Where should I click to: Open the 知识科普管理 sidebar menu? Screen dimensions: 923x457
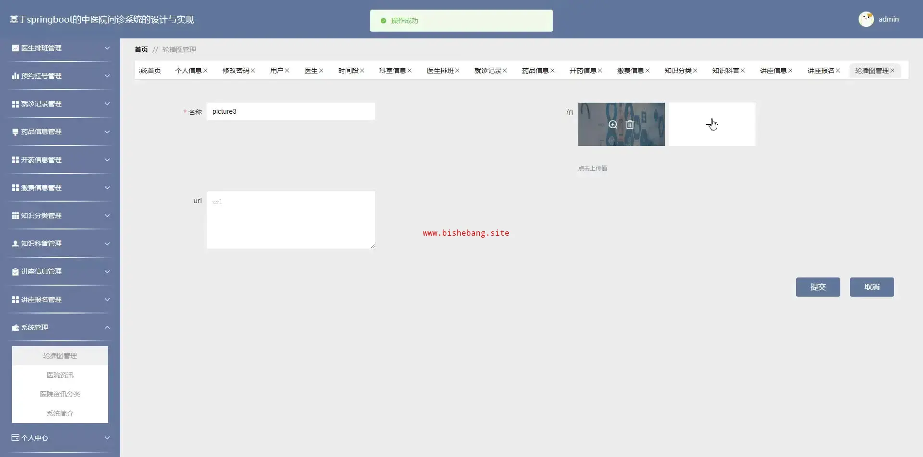(x=60, y=244)
